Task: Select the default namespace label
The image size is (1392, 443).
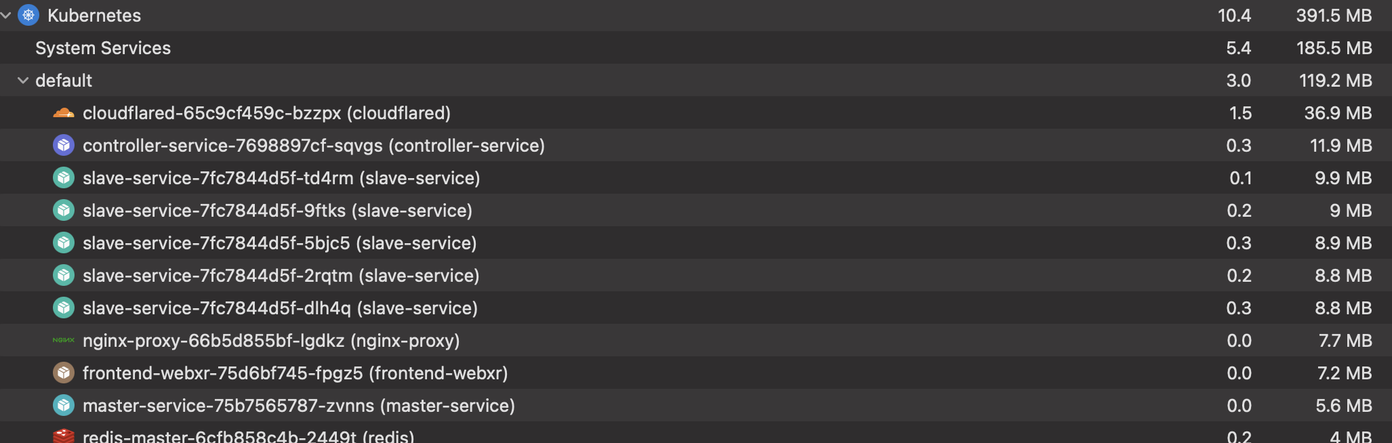Action: 64,81
